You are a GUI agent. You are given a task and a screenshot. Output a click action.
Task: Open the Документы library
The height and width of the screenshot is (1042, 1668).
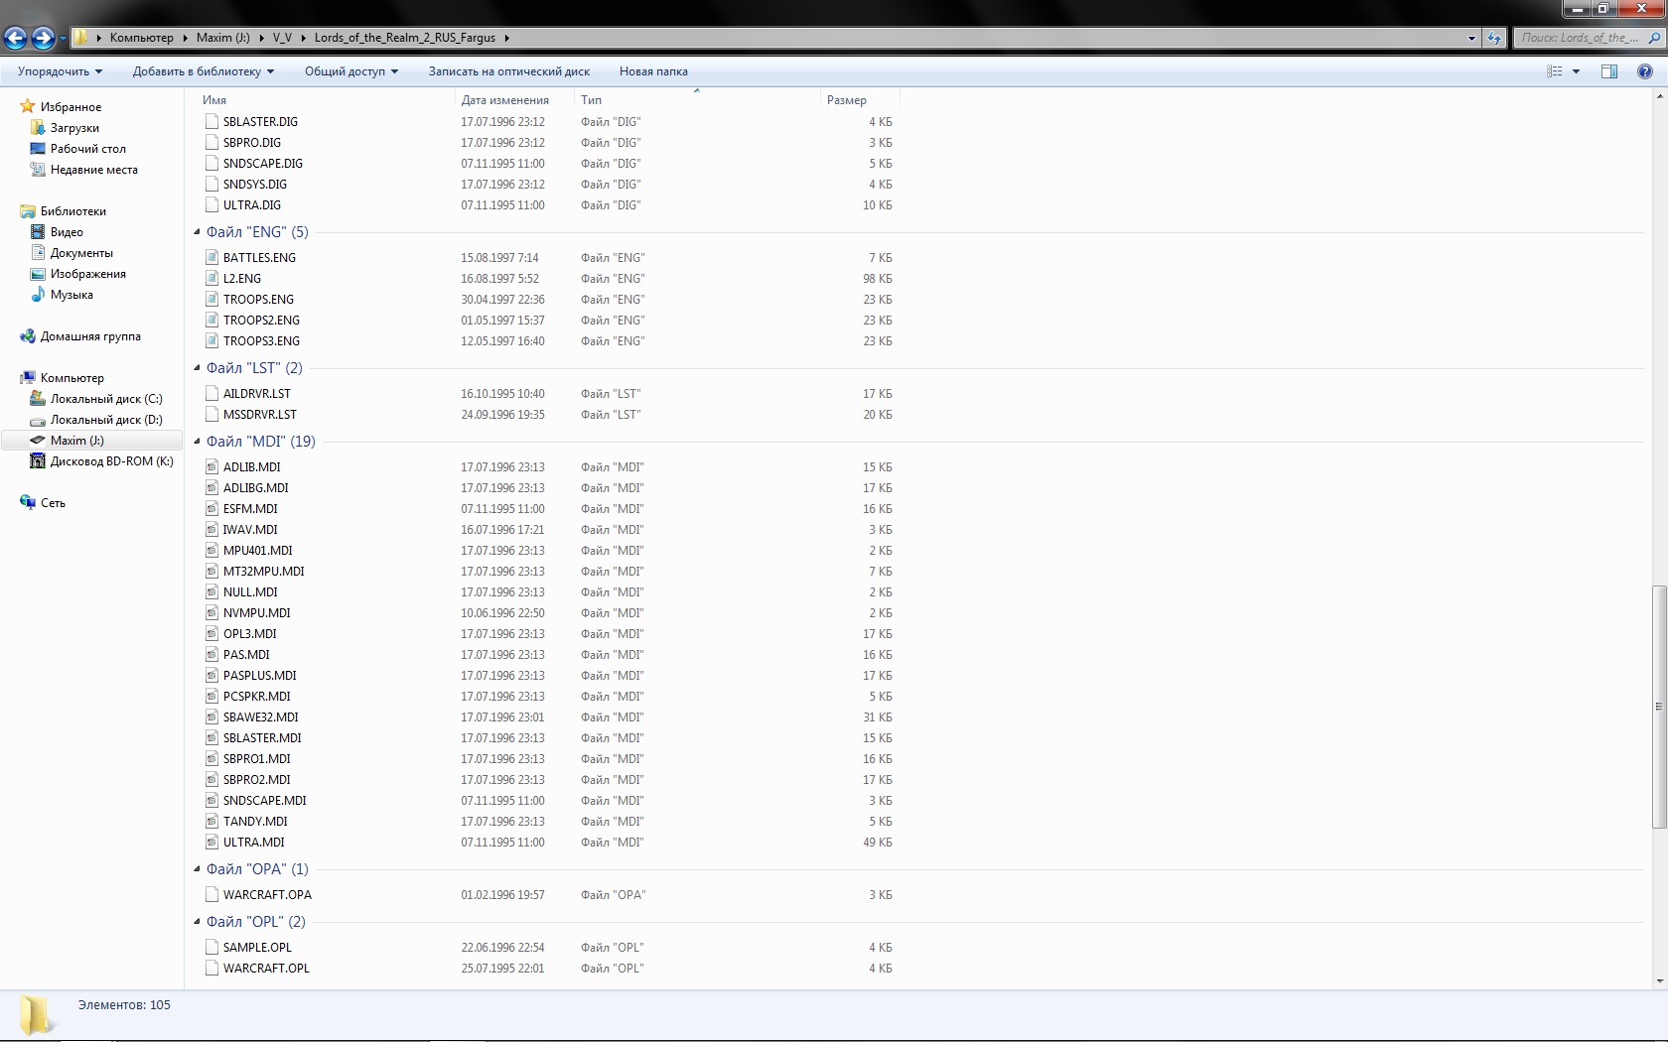[81, 253]
